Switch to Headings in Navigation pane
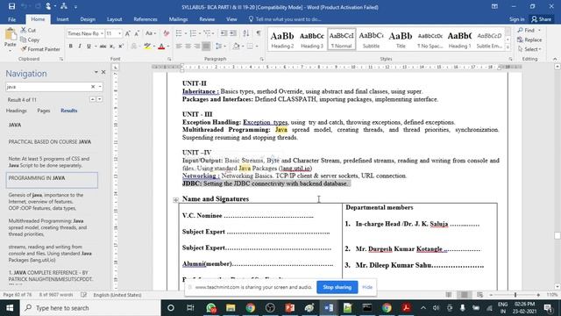Screen dimensions: 561x316 tap(16, 111)
